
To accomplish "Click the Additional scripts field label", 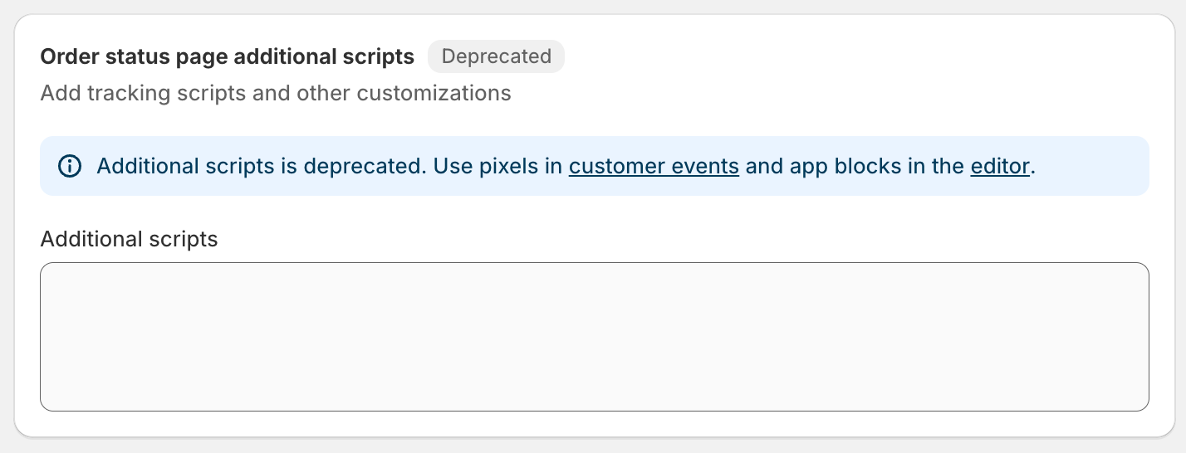I will coord(129,239).
